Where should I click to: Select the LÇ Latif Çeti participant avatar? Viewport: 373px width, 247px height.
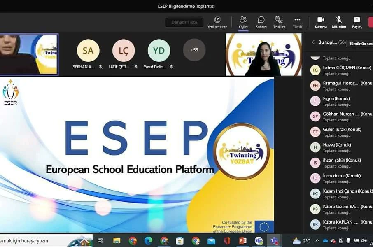click(124, 51)
